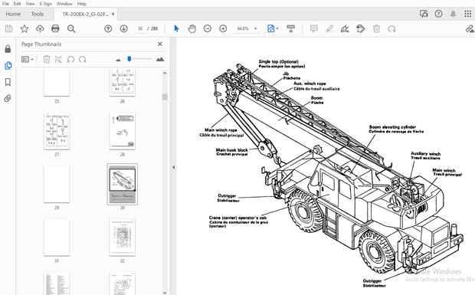Open the 94.6% zoom level dropdown
The height and width of the screenshot is (295, 475).
click(x=255, y=29)
